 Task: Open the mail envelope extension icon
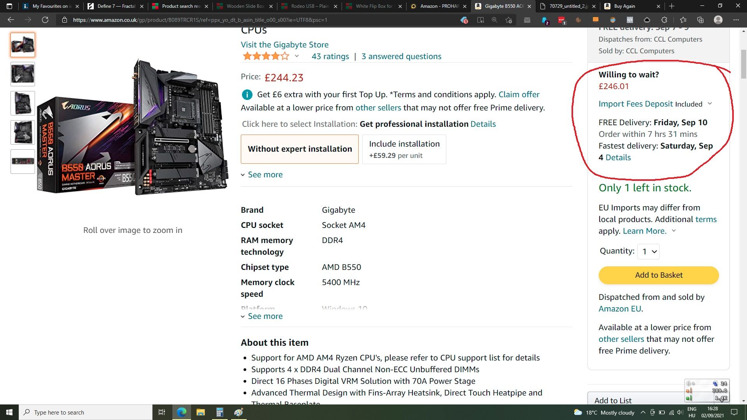527,20
